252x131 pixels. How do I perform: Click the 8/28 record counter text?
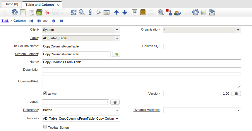tap(46, 21)
